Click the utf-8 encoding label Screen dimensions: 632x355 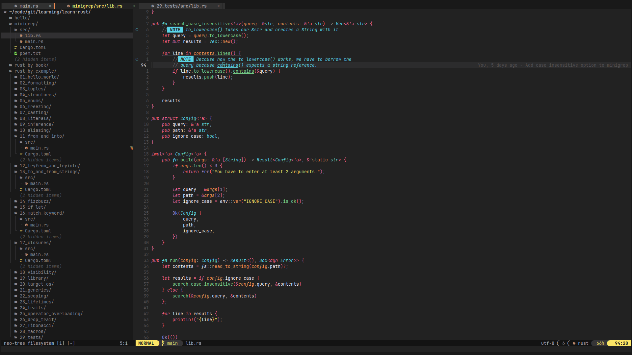click(x=547, y=343)
